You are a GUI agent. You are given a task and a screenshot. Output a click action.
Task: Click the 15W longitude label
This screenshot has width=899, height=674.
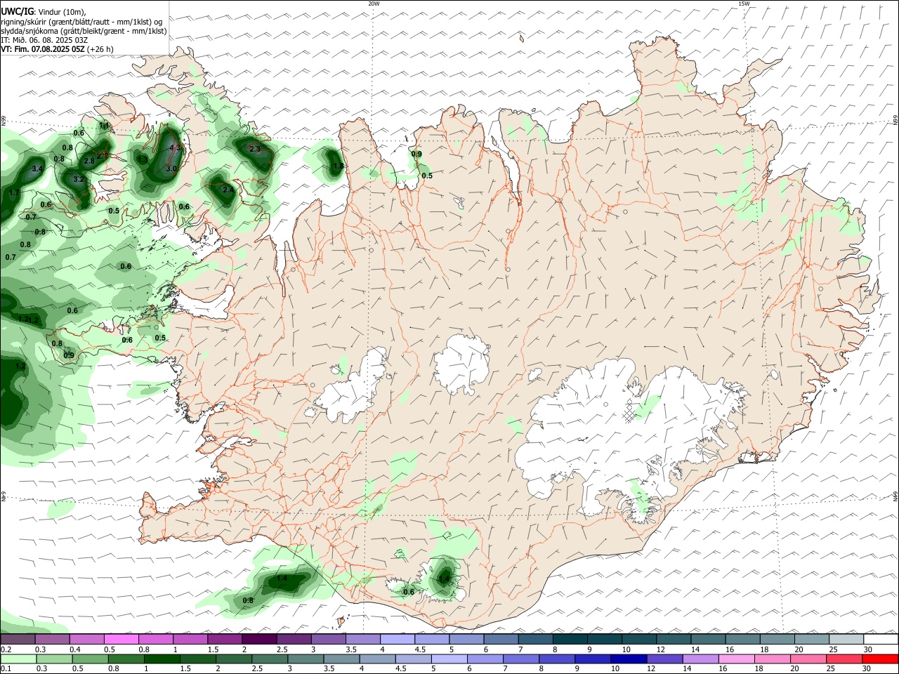click(744, 4)
